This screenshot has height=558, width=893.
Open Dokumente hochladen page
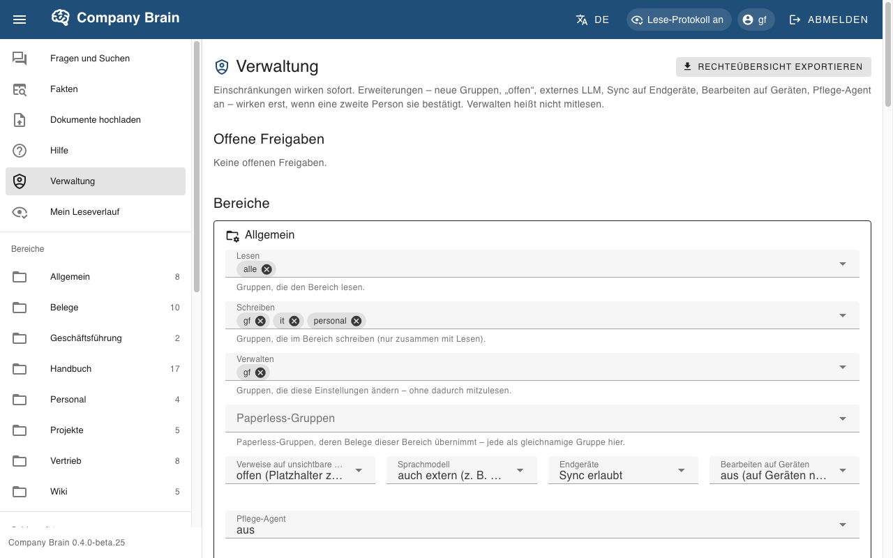96,120
